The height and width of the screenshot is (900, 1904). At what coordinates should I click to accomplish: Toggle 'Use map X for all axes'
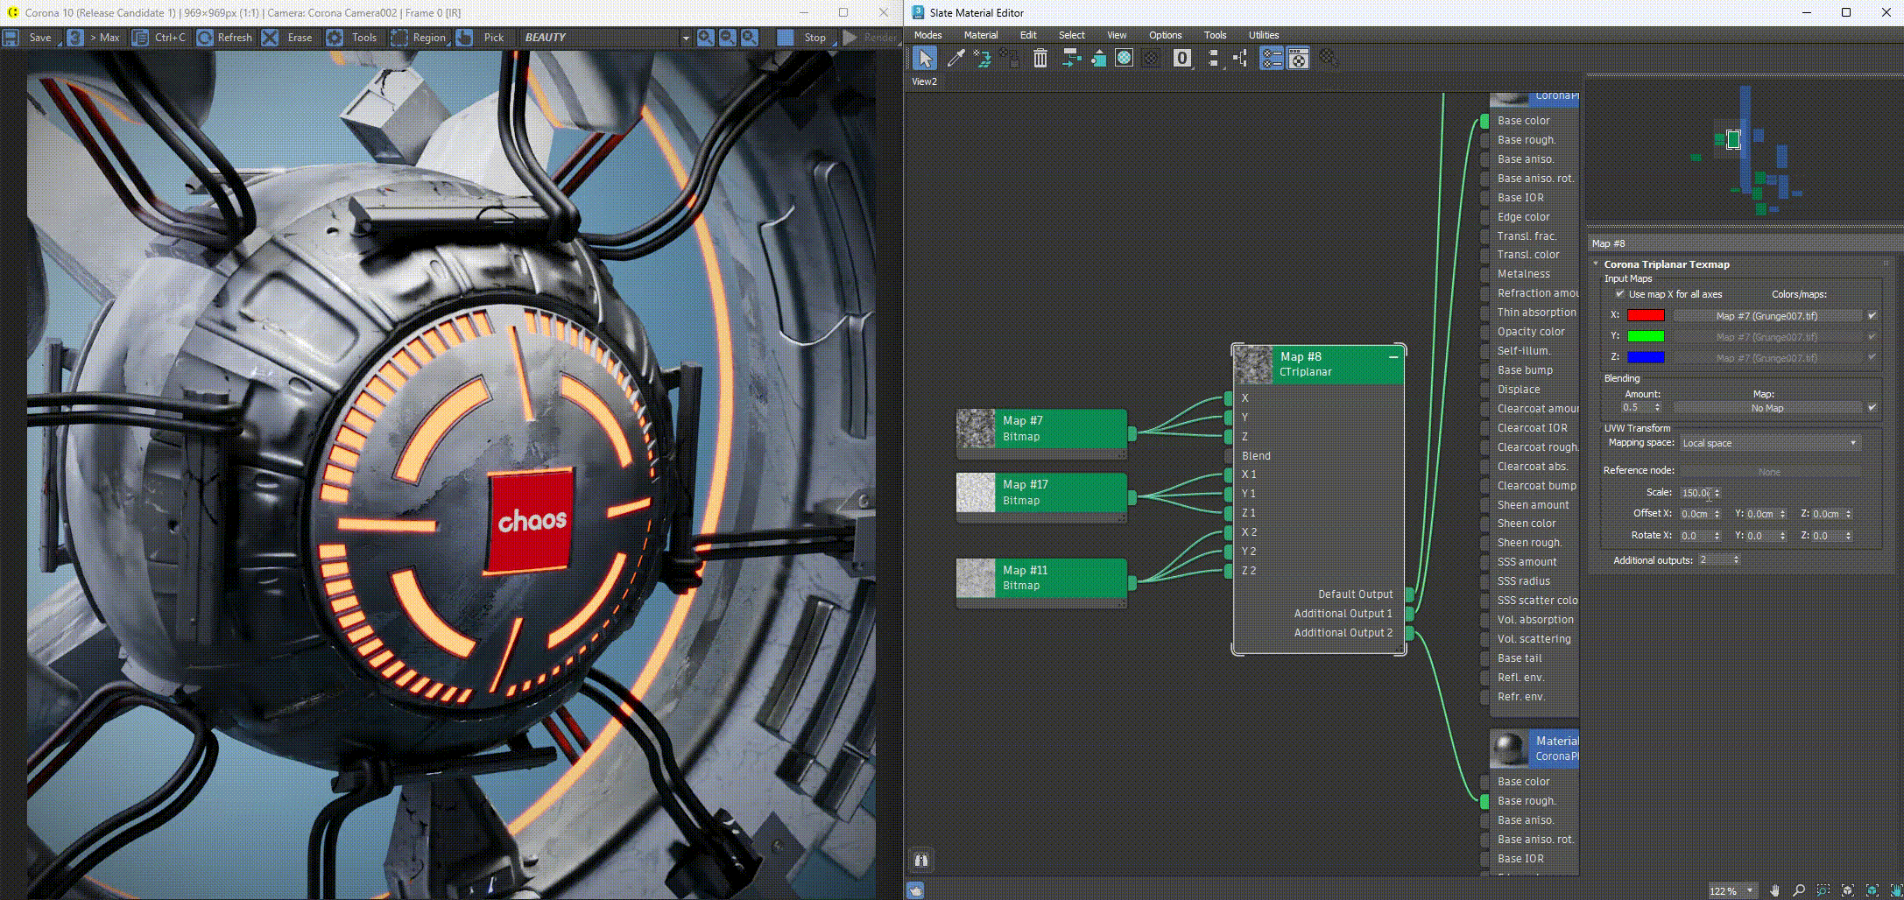(1619, 294)
